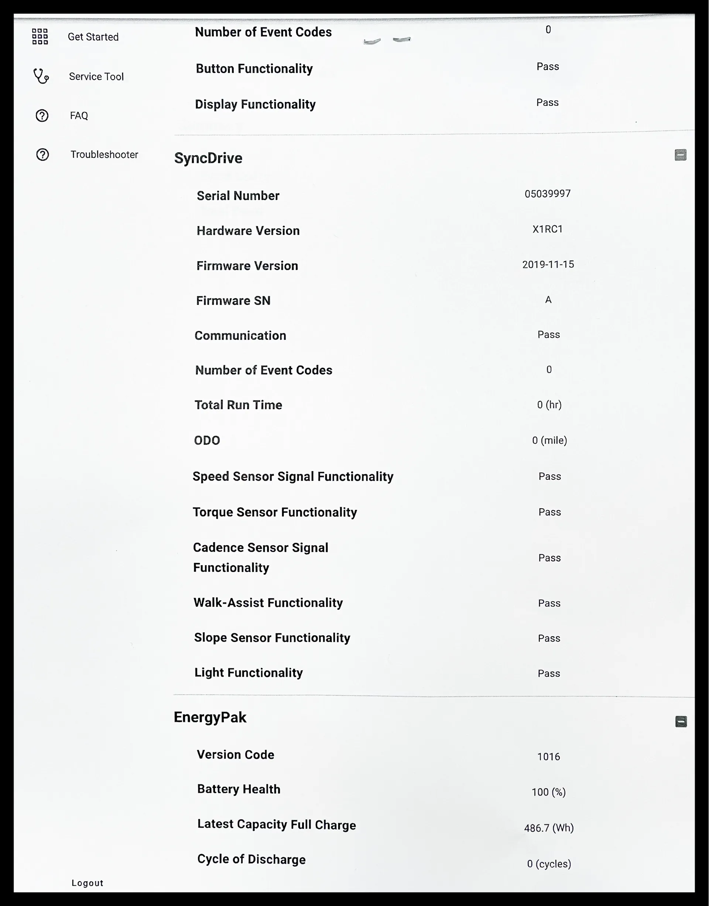709x906 pixels.
Task: Open the Service Tool page
Action: point(96,77)
